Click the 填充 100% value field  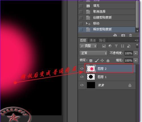(129, 60)
